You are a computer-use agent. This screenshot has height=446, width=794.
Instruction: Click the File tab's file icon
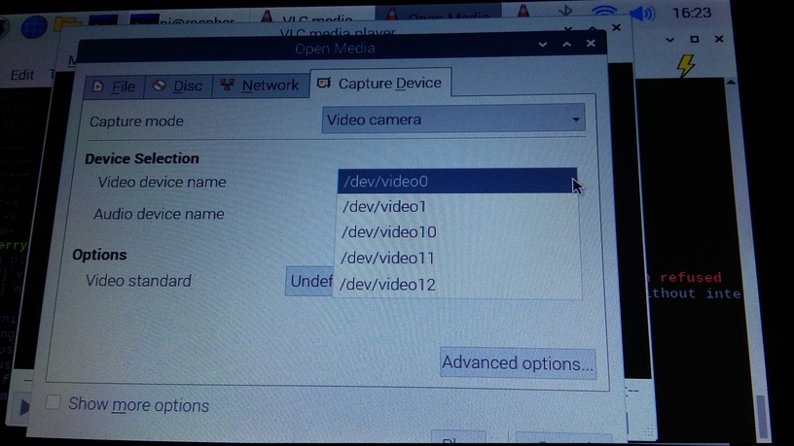tap(98, 86)
